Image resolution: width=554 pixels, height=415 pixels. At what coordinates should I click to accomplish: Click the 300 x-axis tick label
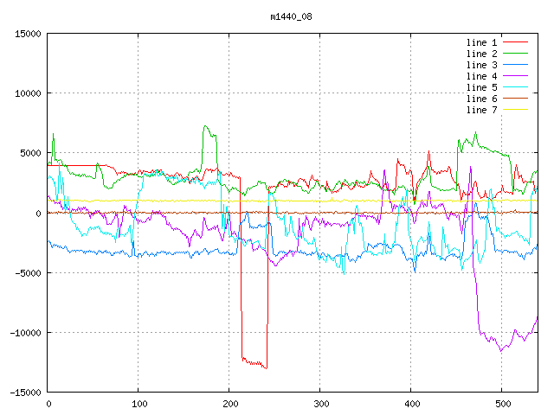(320, 404)
